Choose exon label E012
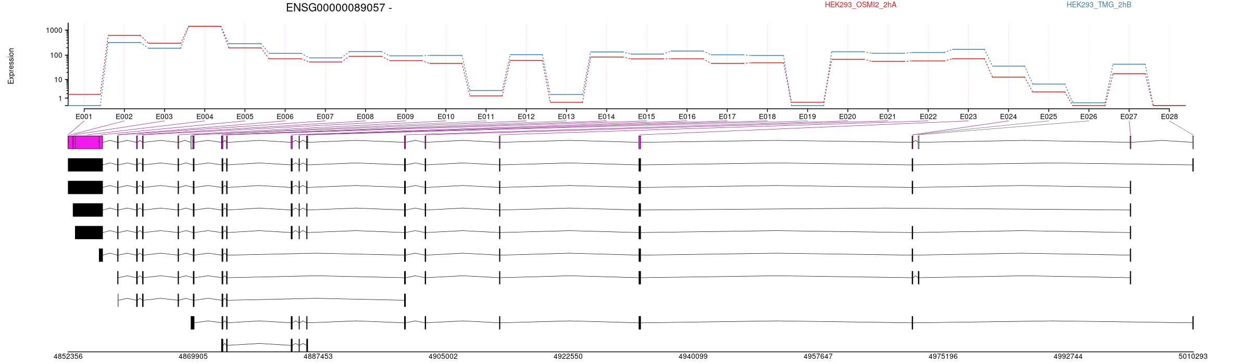1250x364 pixels. pos(526,117)
